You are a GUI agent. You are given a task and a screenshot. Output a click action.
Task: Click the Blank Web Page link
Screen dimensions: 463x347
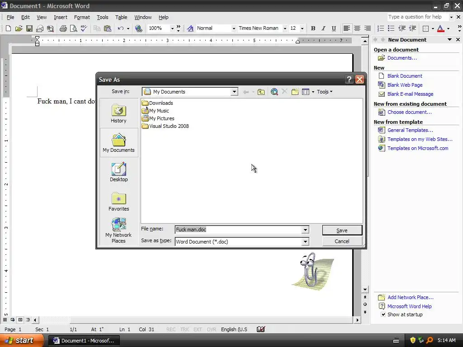(x=405, y=85)
